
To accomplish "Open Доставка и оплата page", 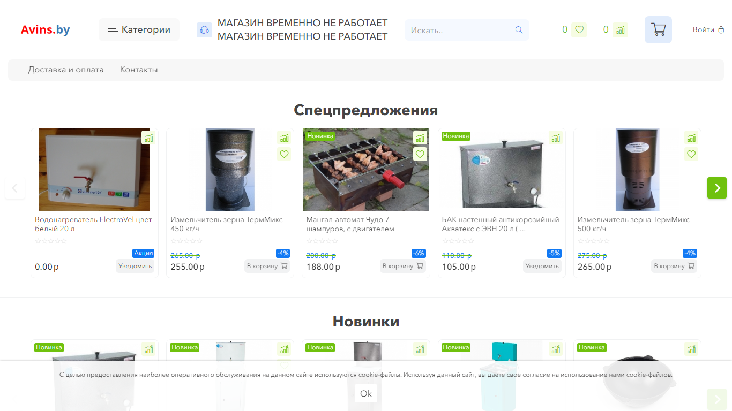I will point(66,70).
